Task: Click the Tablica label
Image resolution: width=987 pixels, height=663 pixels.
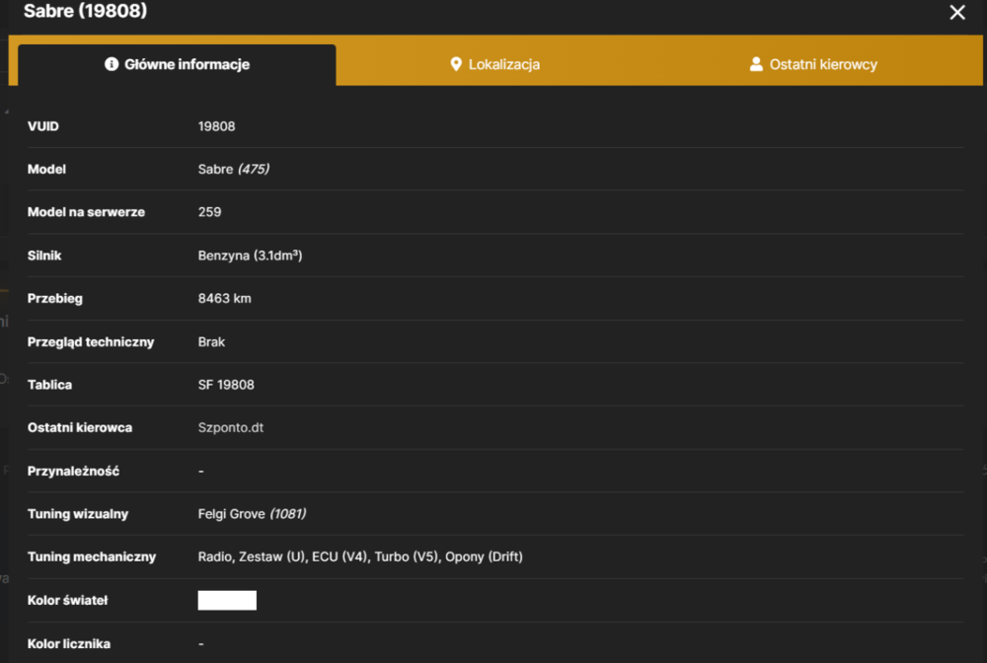Action: (x=49, y=385)
